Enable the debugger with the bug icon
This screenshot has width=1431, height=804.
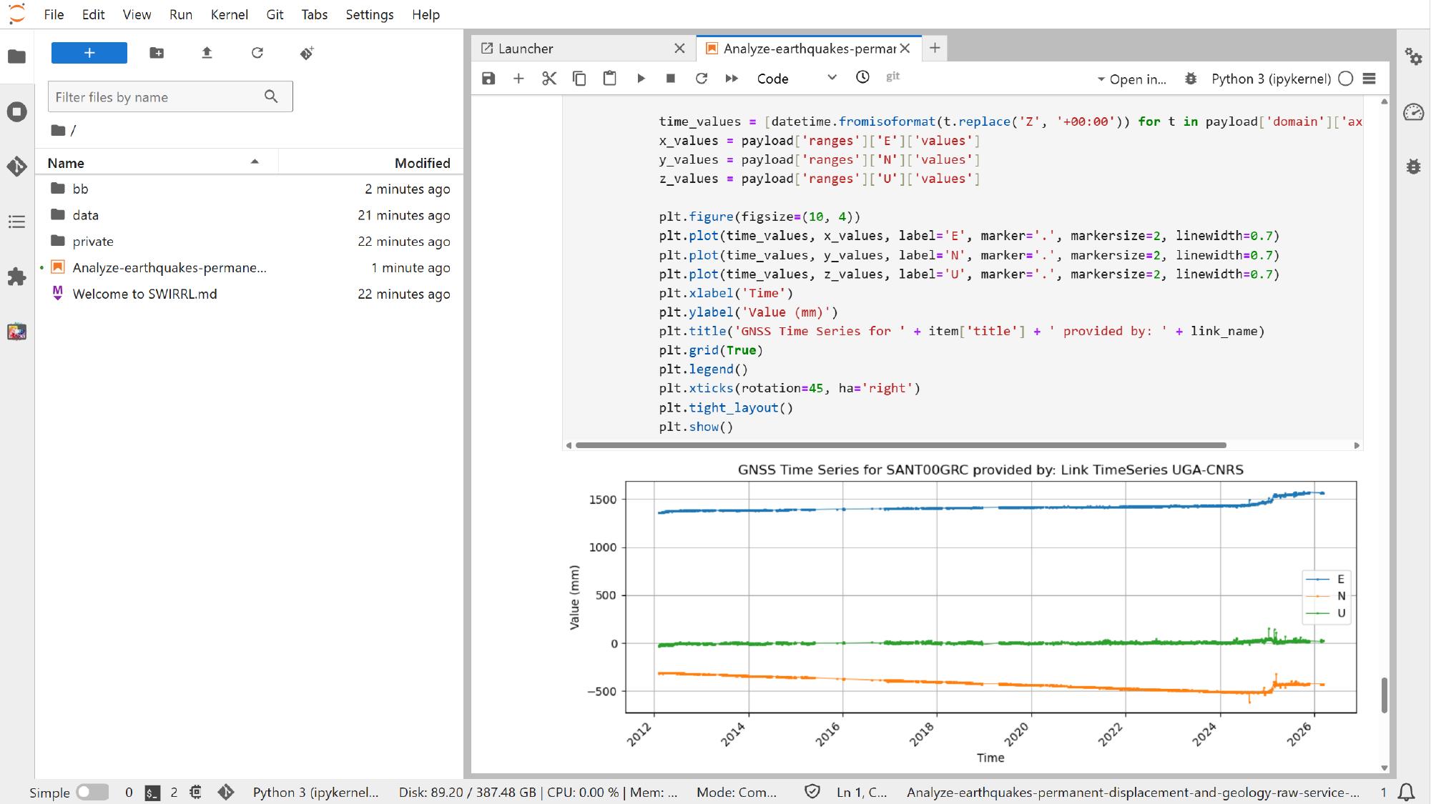(x=1190, y=79)
